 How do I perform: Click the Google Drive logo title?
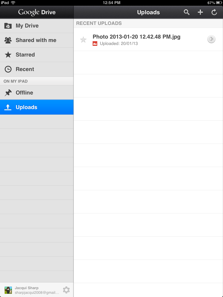[x=37, y=12]
